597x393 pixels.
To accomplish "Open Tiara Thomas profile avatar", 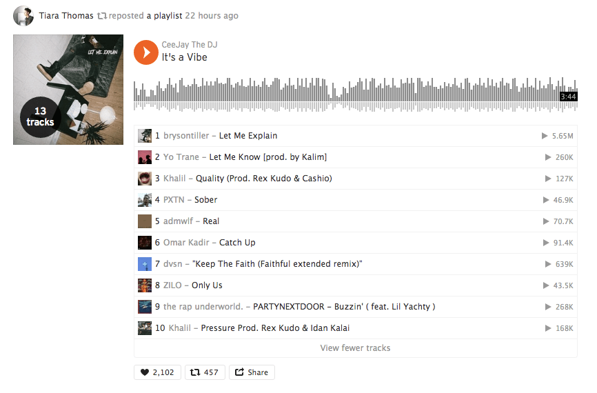I will pos(23,16).
